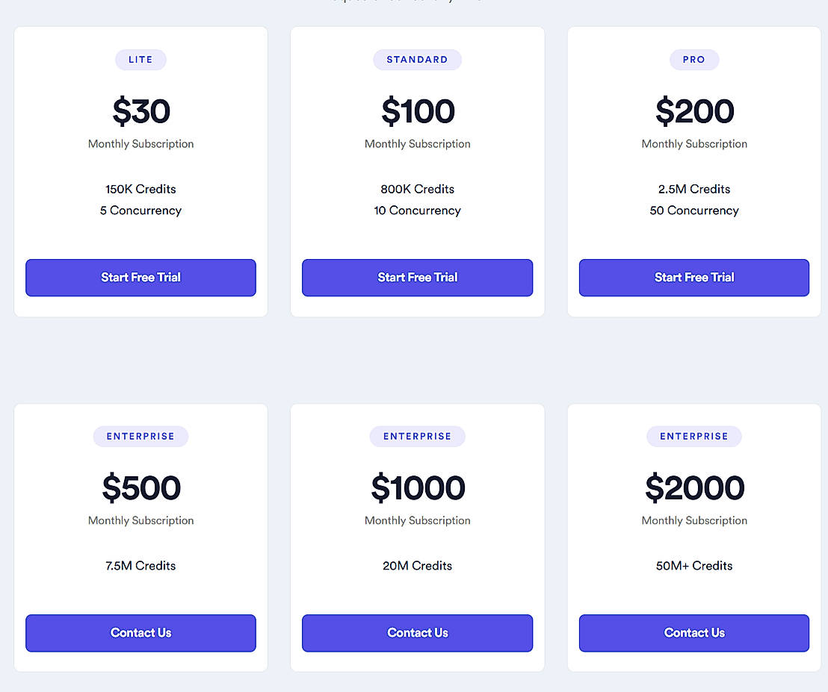Start the free trial for the Standard plan
Image resolution: width=828 pixels, height=692 pixels.
click(417, 278)
